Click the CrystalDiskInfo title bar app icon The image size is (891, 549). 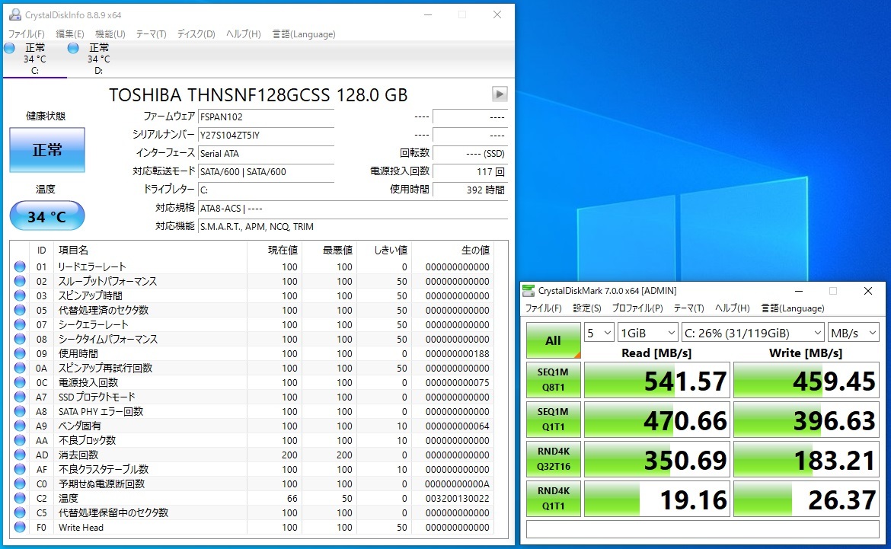point(14,14)
